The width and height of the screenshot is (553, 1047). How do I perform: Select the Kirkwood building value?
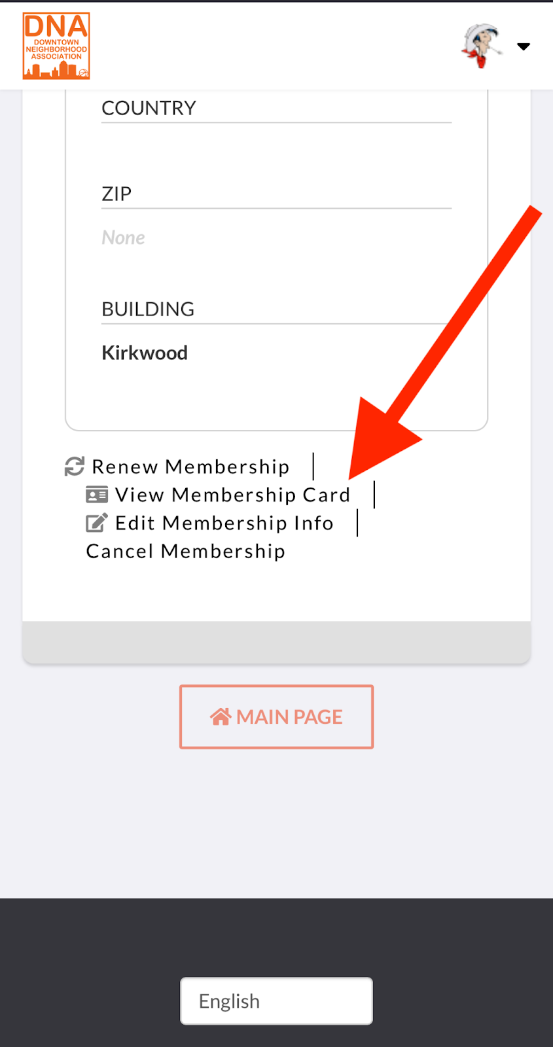145,353
